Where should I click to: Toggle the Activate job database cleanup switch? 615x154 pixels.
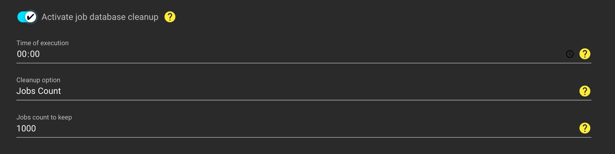tap(27, 17)
